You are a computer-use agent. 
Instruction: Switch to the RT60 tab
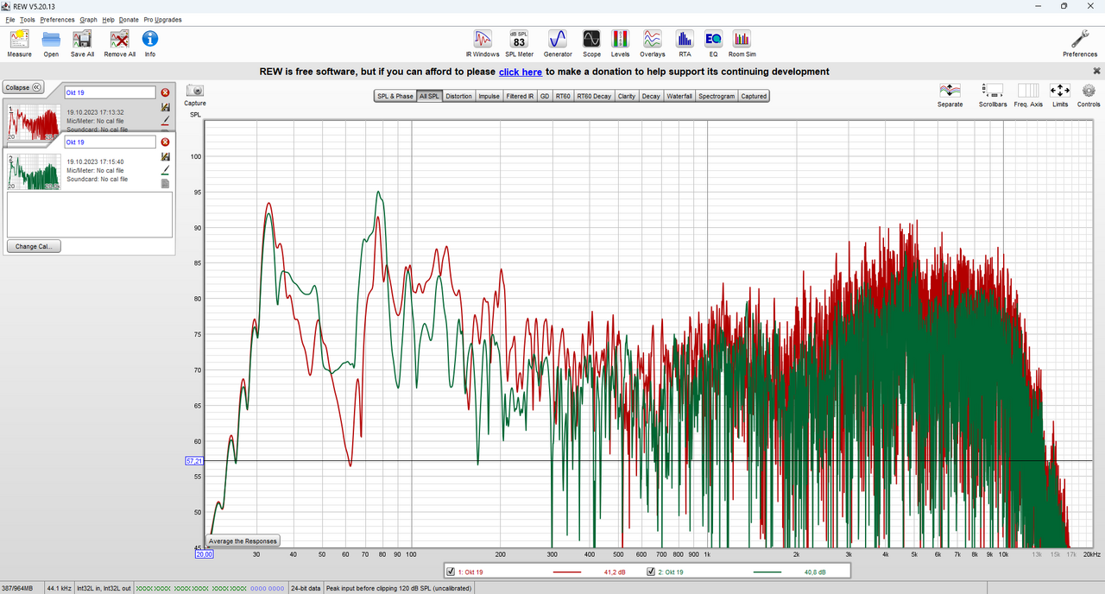(563, 96)
